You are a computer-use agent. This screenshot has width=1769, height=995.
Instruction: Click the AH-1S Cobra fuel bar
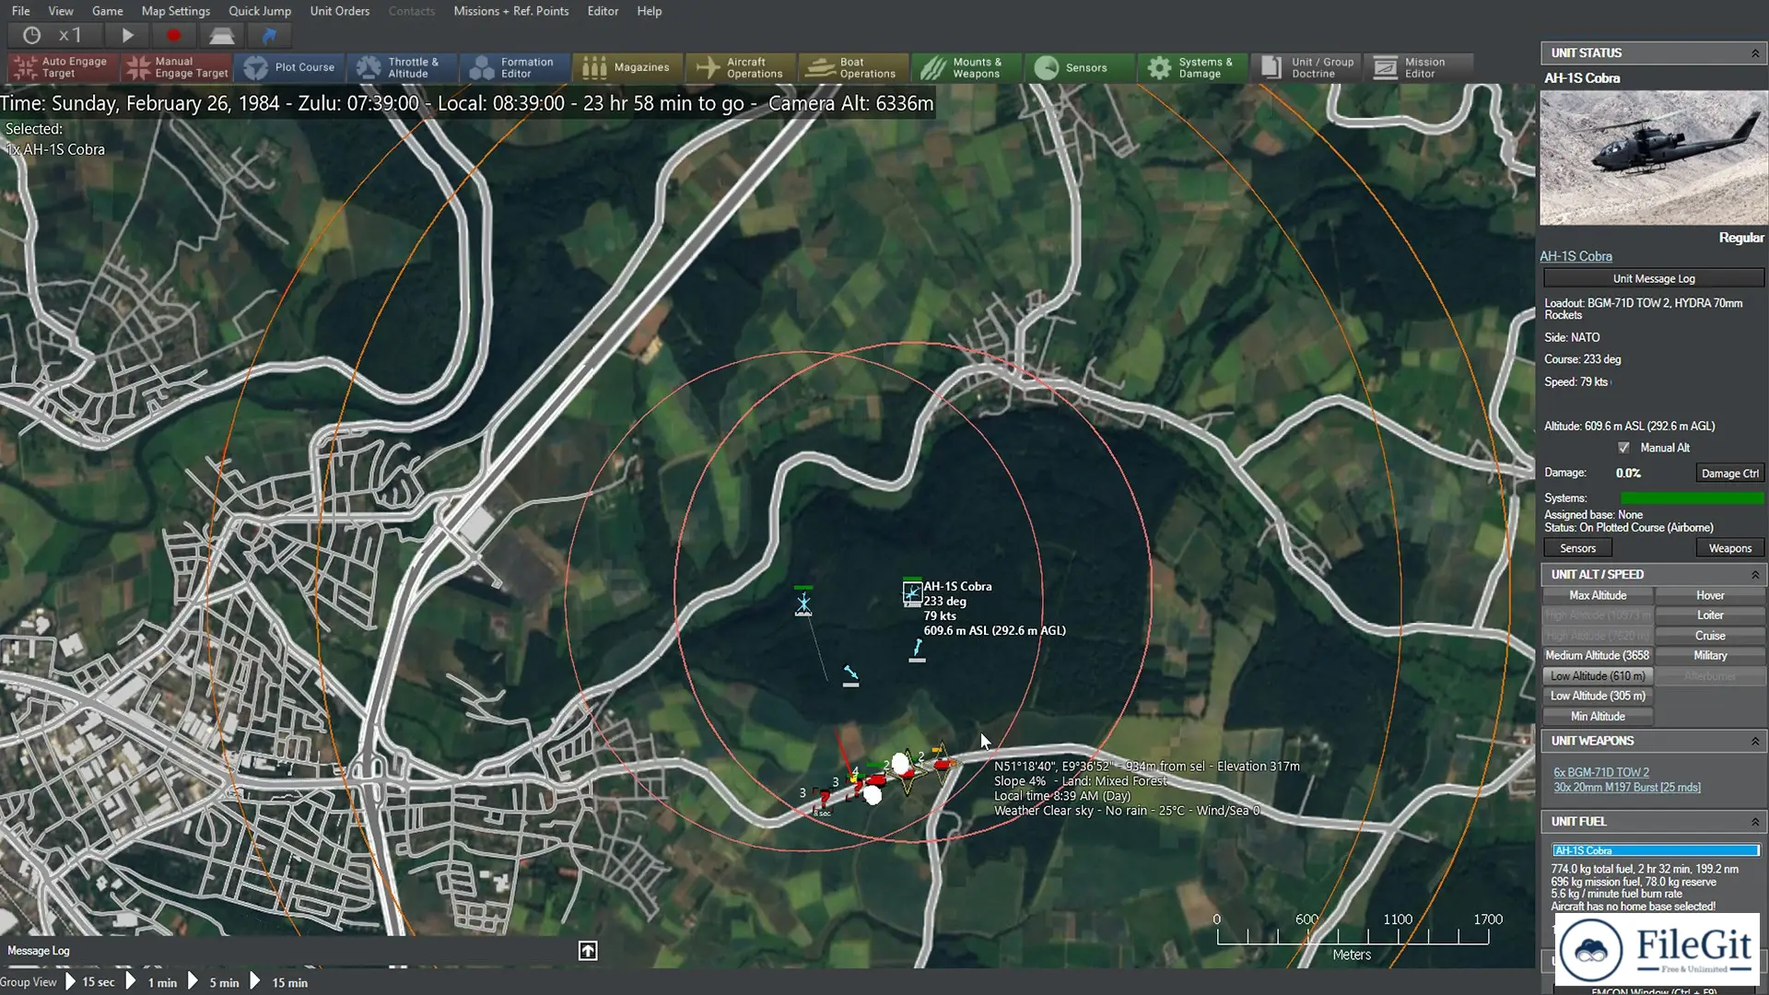1656,850
